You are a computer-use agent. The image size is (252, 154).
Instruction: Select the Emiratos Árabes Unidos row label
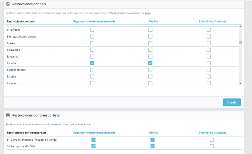[x=21, y=37]
